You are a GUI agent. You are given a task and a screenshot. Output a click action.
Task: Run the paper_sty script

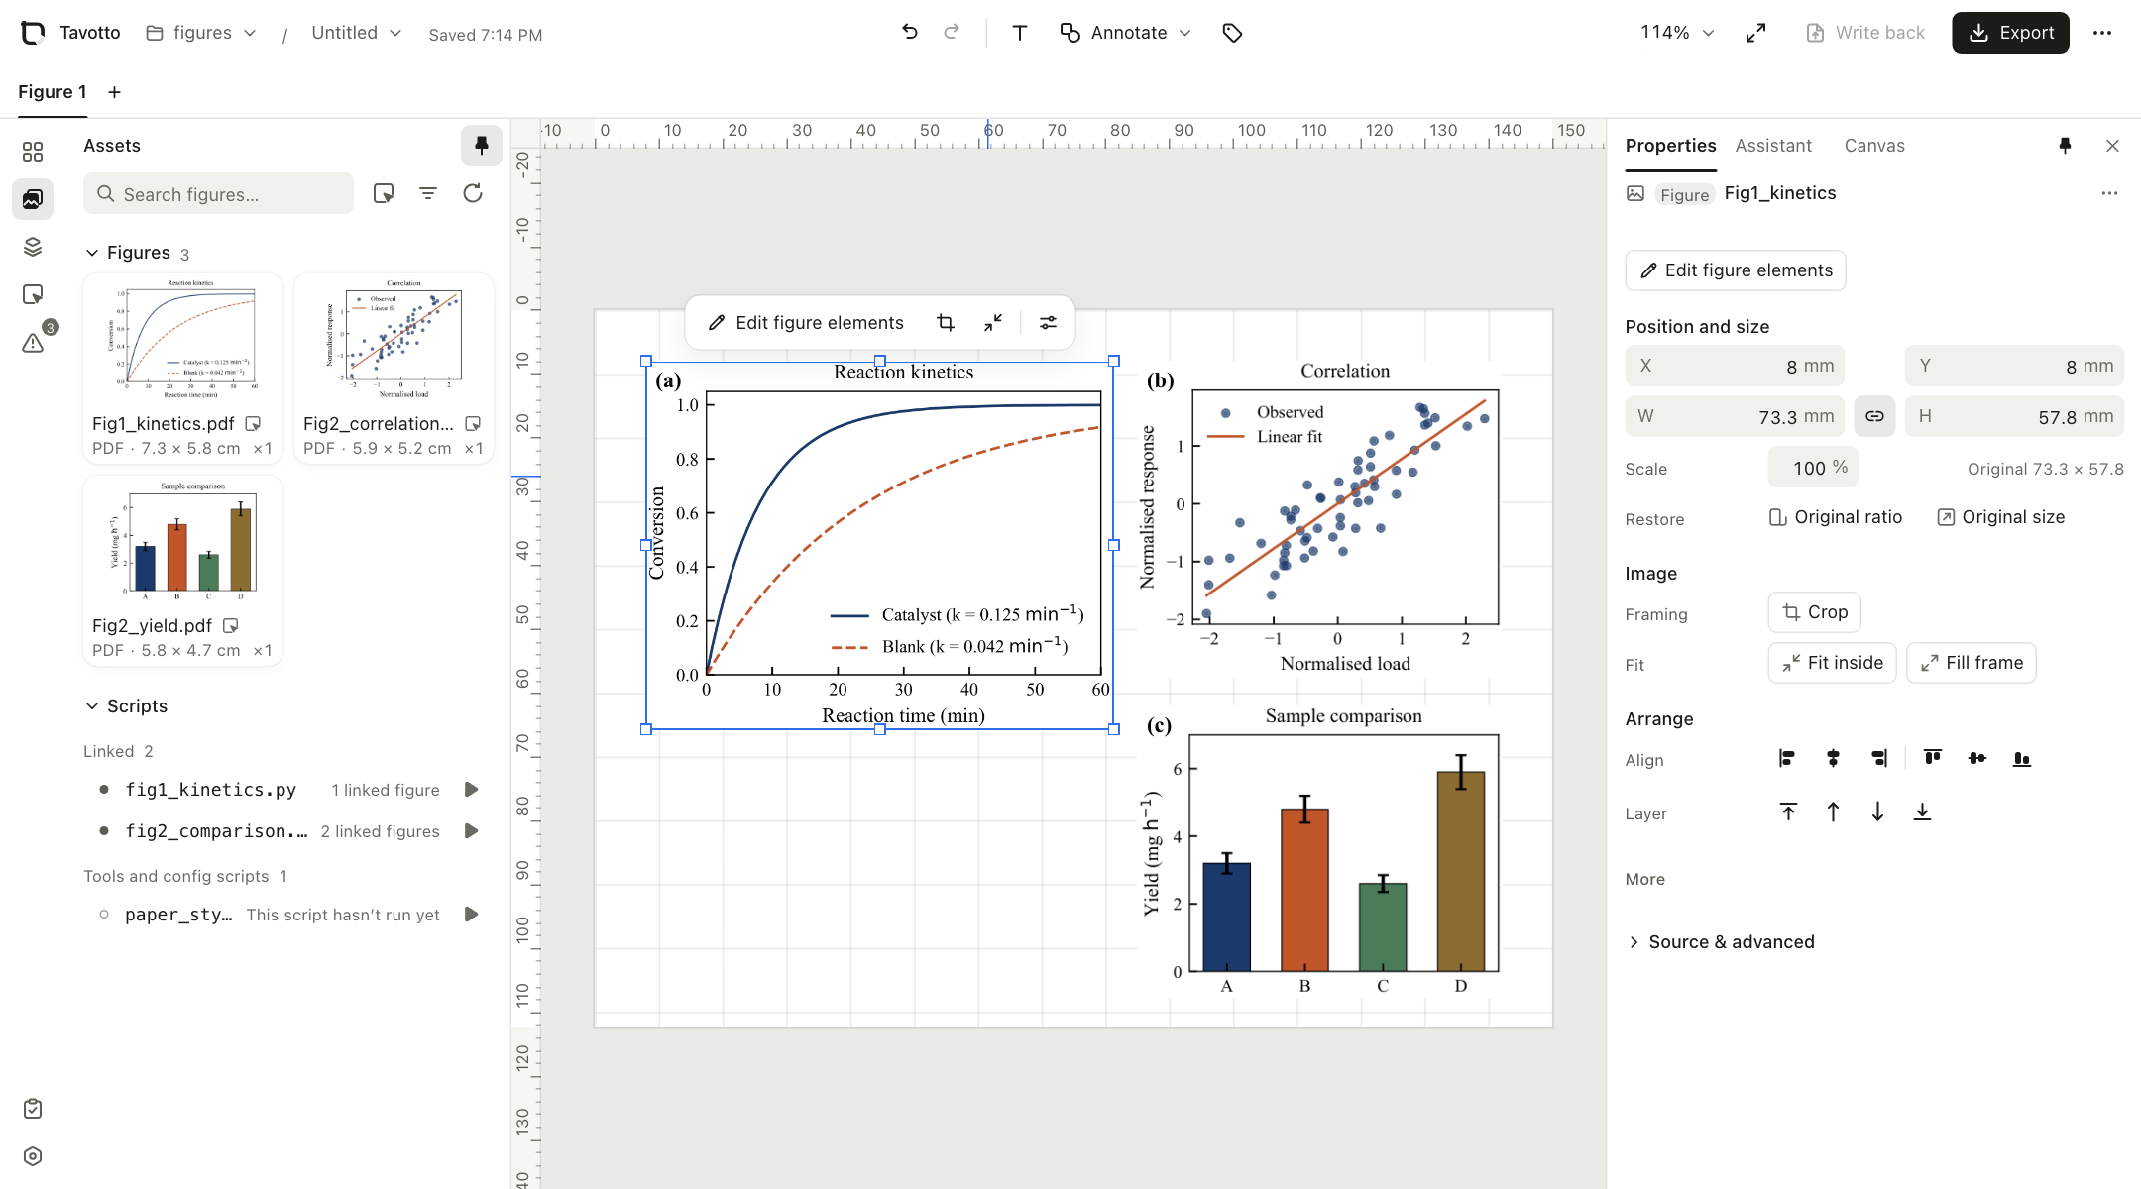(x=472, y=915)
